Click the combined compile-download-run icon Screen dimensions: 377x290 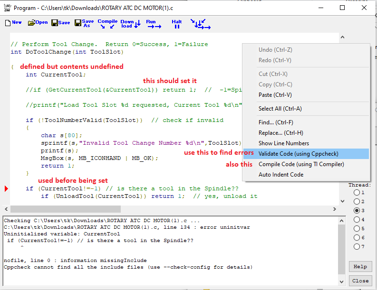coord(200,24)
